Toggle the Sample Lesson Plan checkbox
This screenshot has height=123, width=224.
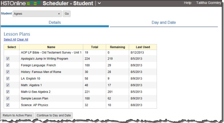[x=8, y=98]
